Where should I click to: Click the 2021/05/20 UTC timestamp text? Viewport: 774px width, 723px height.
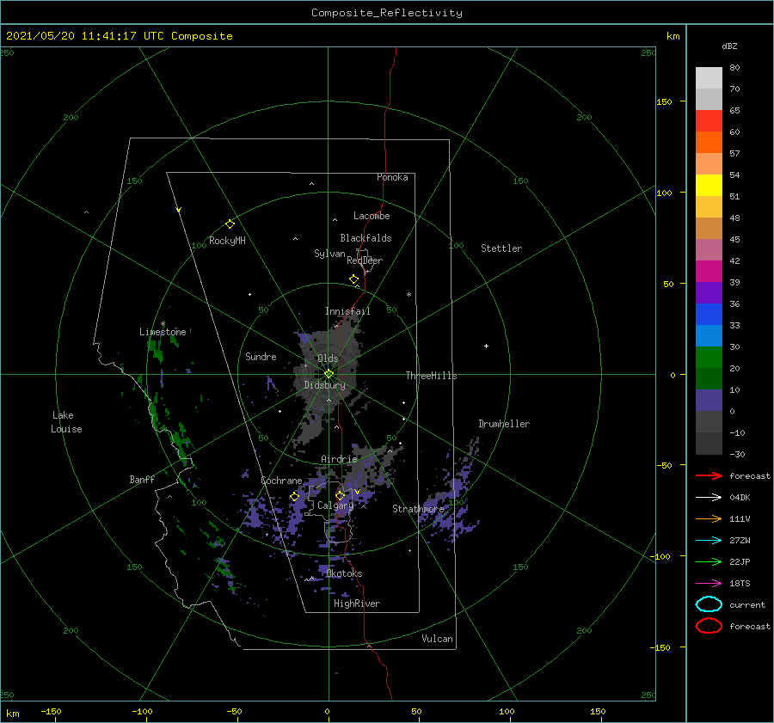(x=119, y=36)
